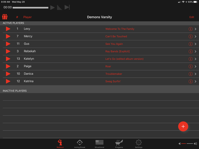Show info for Katelyn's song
This screenshot has height=149, width=199.
[x=190, y=59]
